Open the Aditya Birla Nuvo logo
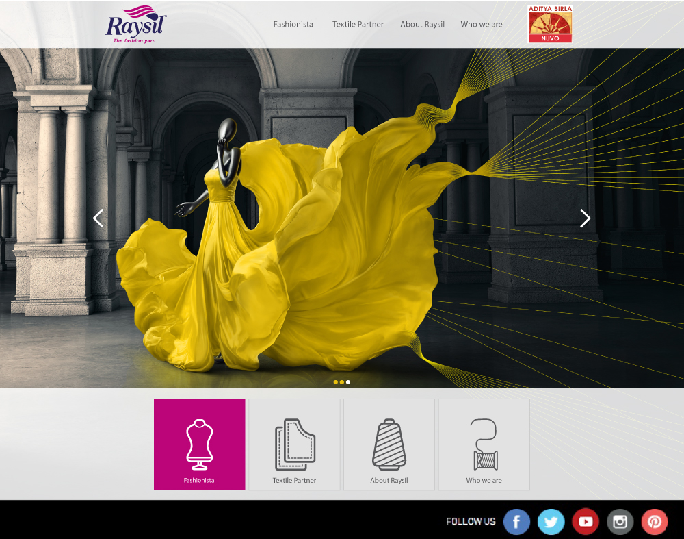 click(550, 24)
